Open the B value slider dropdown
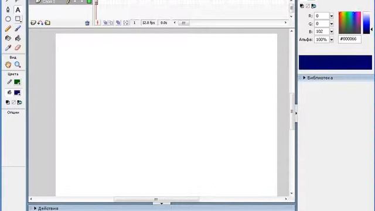This screenshot has height=211, width=375. tap(332, 32)
